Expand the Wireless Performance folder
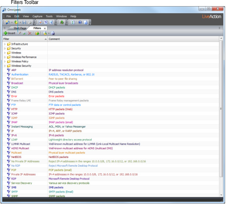 tap(5, 57)
